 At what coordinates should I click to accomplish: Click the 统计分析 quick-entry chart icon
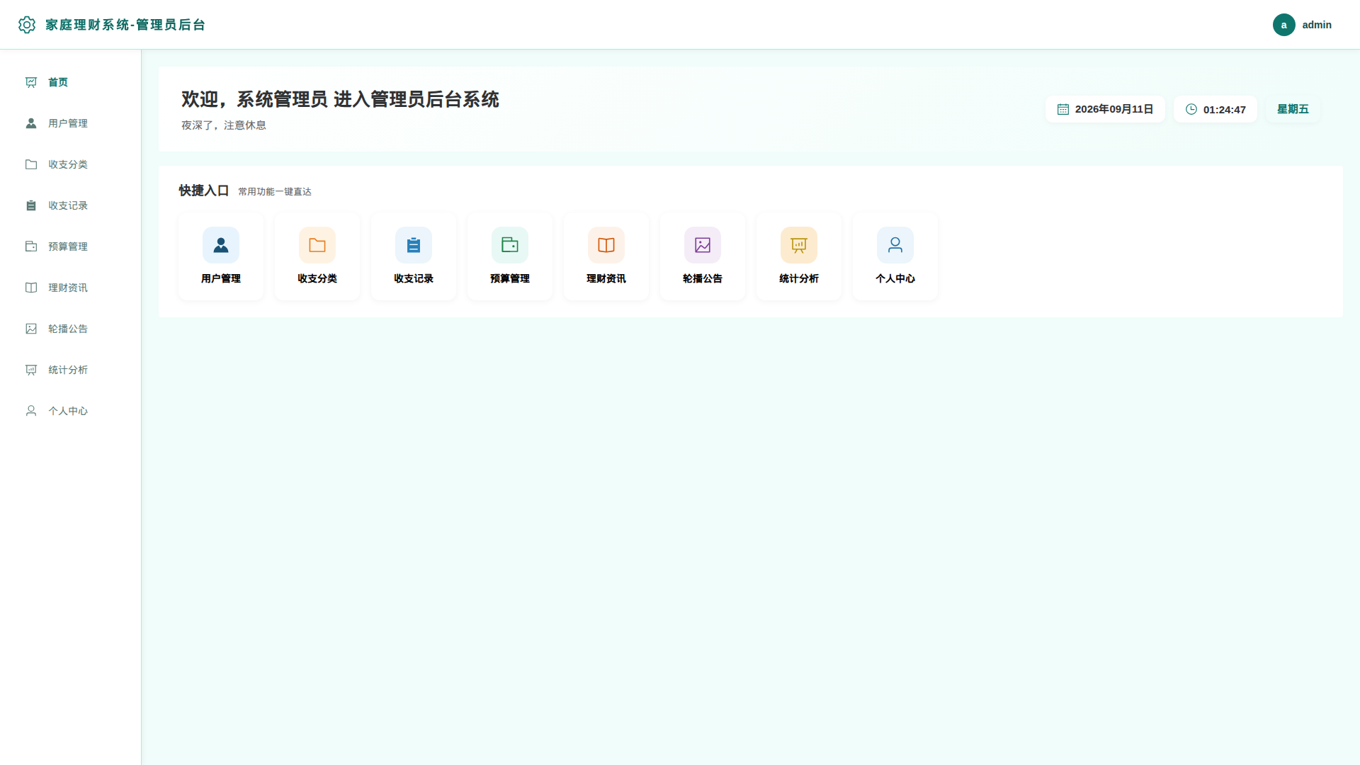pyautogui.click(x=799, y=245)
